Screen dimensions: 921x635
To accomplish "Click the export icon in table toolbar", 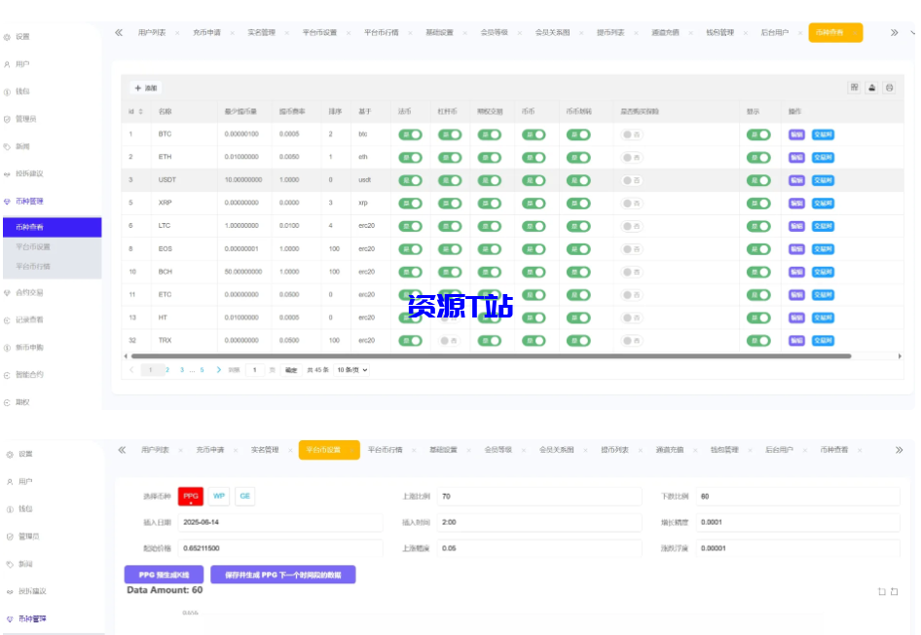I will click(871, 88).
